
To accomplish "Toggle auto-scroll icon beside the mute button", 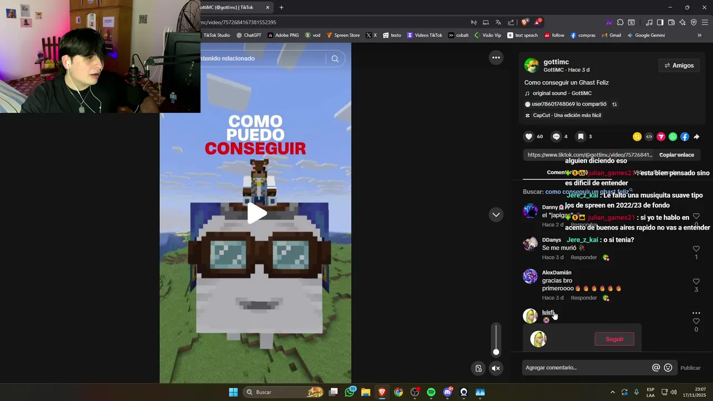I will coord(478,368).
